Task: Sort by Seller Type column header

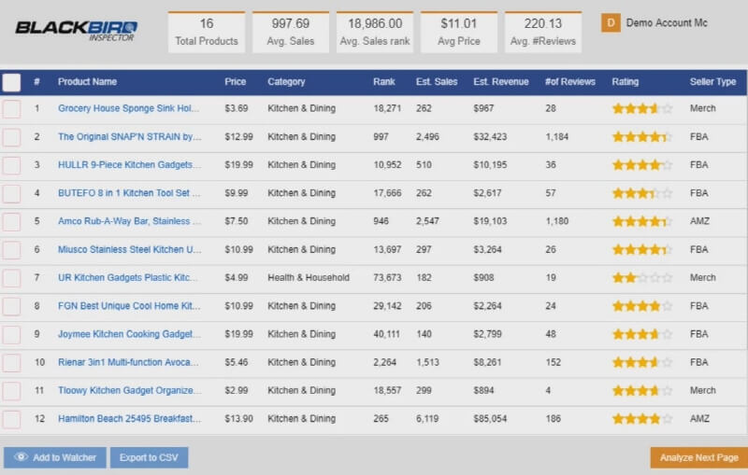Action: pos(712,82)
